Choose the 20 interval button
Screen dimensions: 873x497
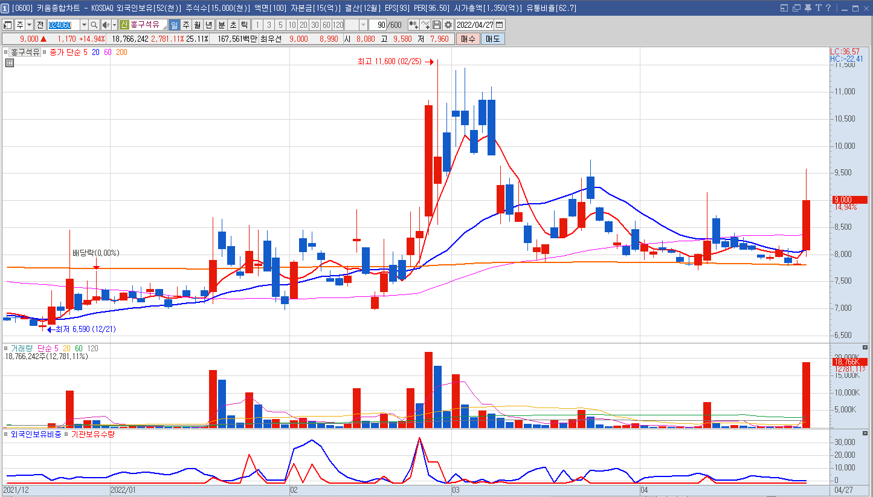click(x=303, y=25)
